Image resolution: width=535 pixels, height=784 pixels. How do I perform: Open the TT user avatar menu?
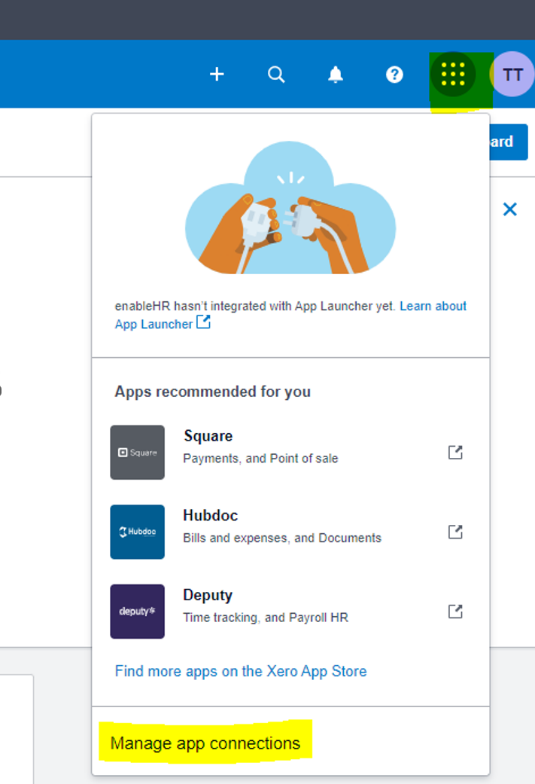click(512, 74)
